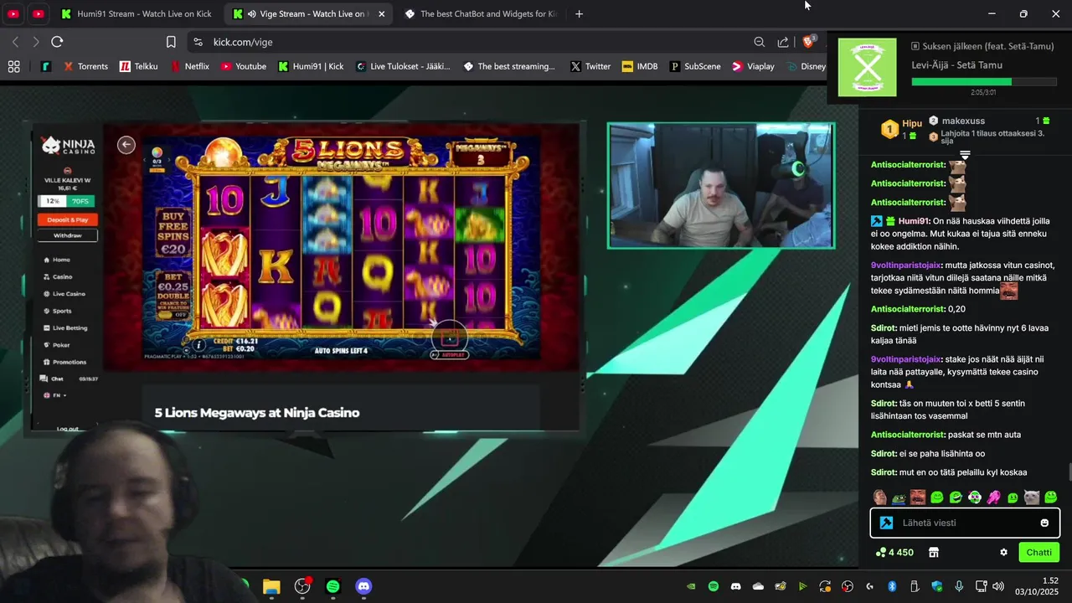
Task: Send message with the Chatti button
Action: tap(1038, 552)
